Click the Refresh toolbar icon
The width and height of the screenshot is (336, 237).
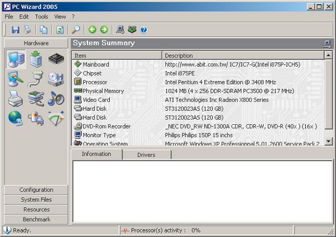60,30
